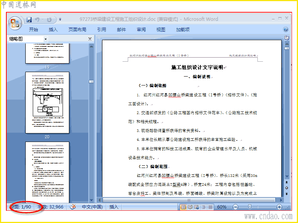Expand the 缩略图 pane dropdown
The width and height of the screenshot is (298, 223).
click(45, 39)
